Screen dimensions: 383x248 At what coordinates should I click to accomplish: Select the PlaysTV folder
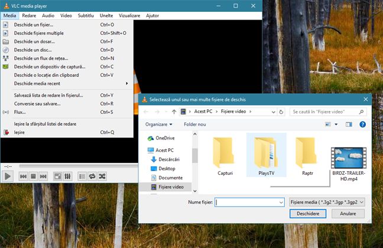pos(266,155)
